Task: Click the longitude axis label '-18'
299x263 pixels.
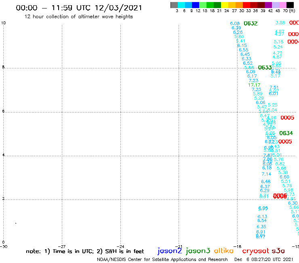Action: pyautogui.click(x=238, y=246)
